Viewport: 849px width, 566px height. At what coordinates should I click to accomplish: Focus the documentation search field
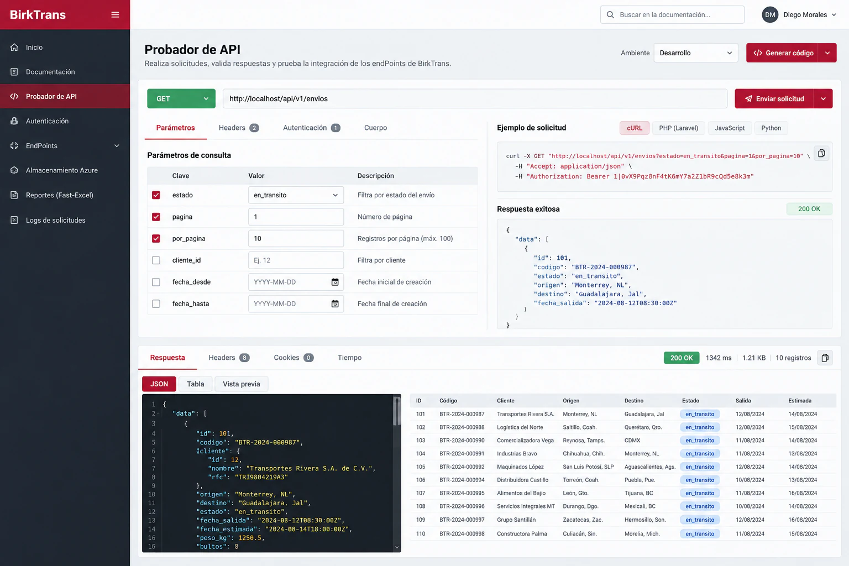click(x=672, y=15)
